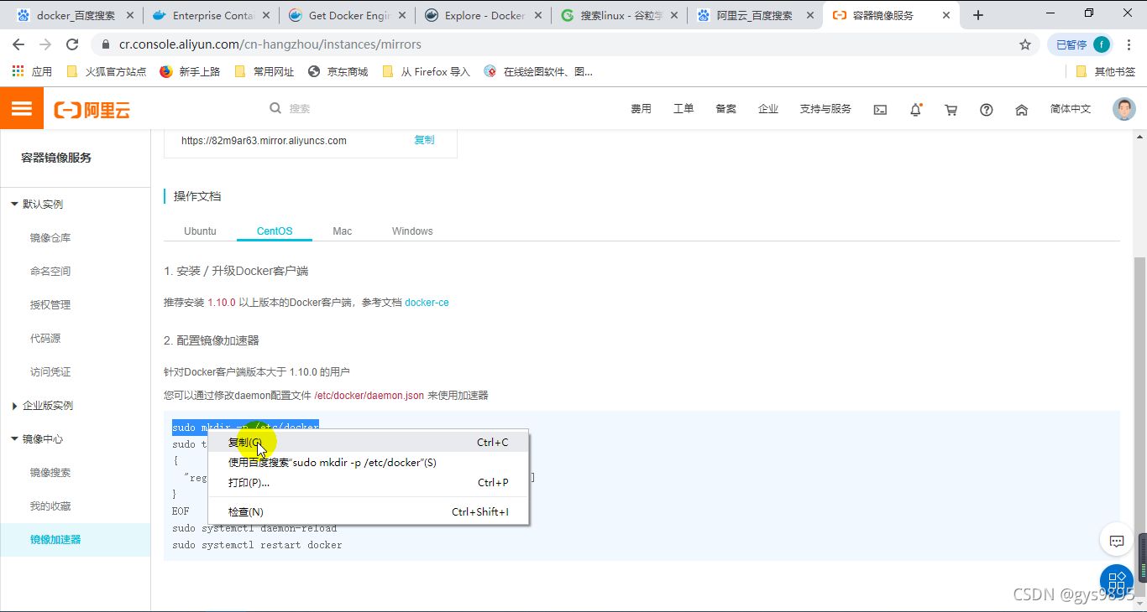Open the 在线绘图软件 bookmark
The width and height of the screenshot is (1147, 612).
(538, 71)
